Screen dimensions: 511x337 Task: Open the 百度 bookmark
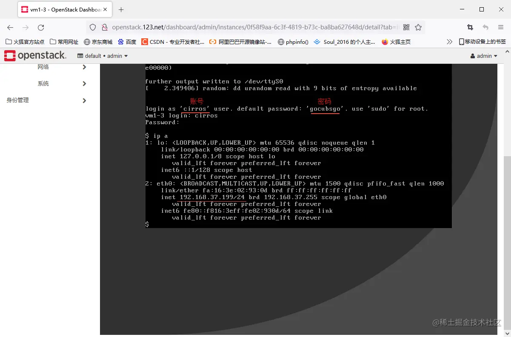point(127,42)
